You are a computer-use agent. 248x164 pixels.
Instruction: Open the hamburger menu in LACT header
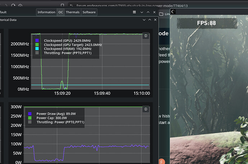(x=134, y=12)
